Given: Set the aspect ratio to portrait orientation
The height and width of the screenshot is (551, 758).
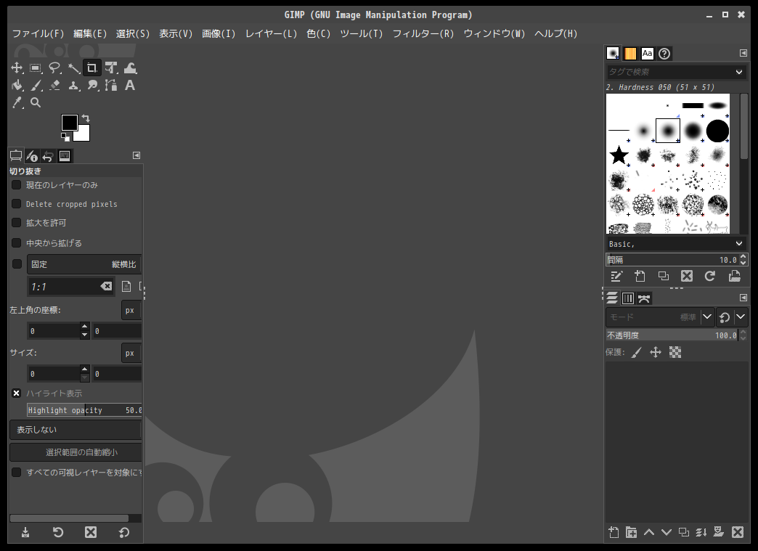Looking at the screenshot, I should pos(126,286).
